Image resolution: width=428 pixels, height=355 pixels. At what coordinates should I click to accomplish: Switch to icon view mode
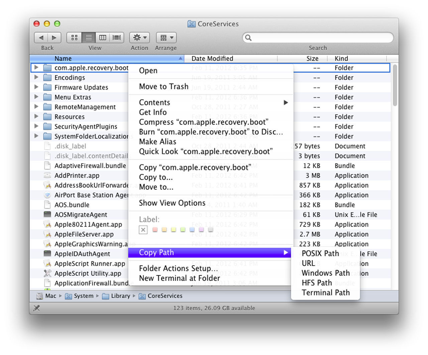coord(74,37)
